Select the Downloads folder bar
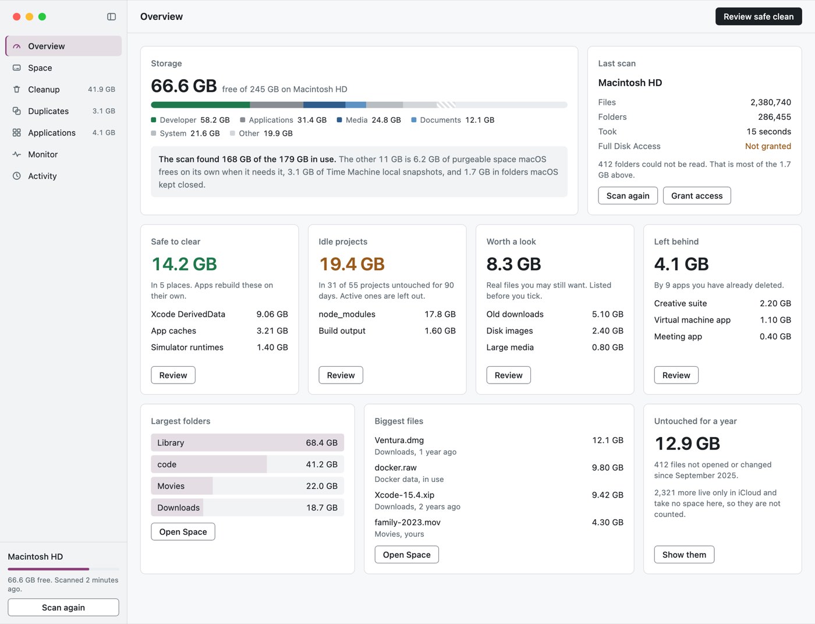This screenshot has width=815, height=624. [x=247, y=508]
